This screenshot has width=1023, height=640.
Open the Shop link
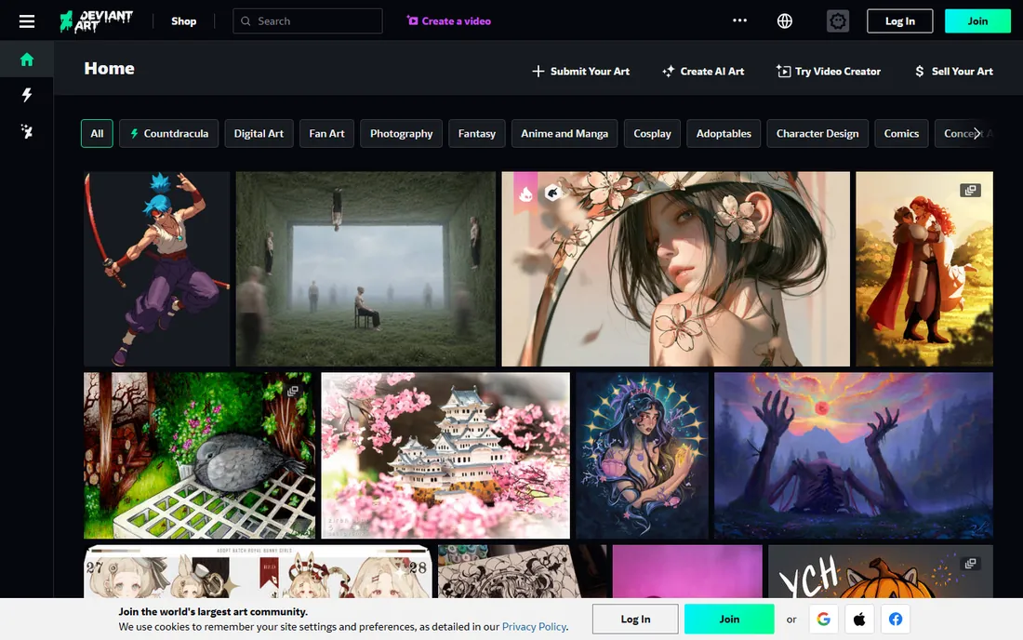click(184, 20)
